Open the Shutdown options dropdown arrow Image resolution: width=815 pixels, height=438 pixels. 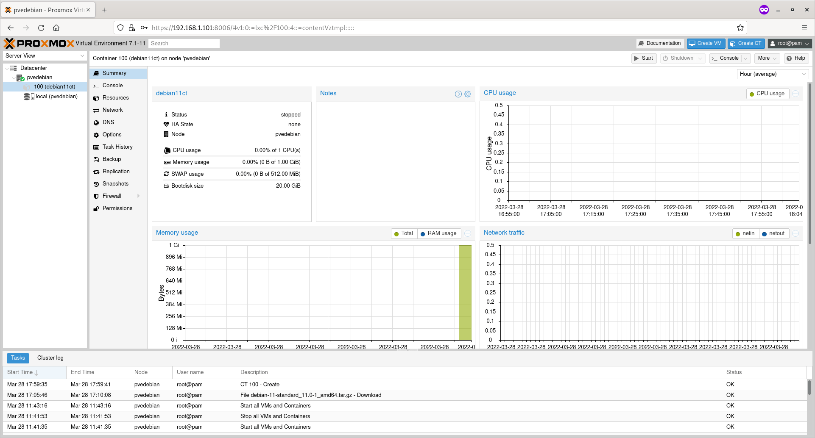point(701,58)
